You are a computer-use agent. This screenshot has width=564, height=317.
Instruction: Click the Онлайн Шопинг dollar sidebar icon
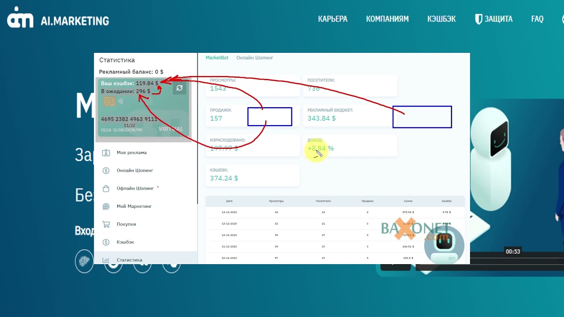tap(106, 170)
